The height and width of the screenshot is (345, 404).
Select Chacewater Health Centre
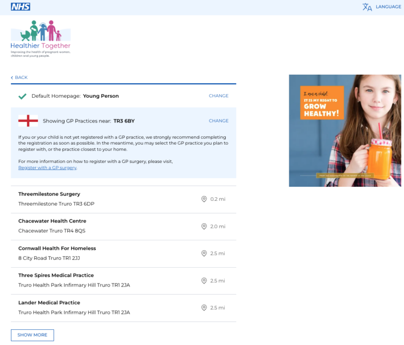click(x=124, y=227)
